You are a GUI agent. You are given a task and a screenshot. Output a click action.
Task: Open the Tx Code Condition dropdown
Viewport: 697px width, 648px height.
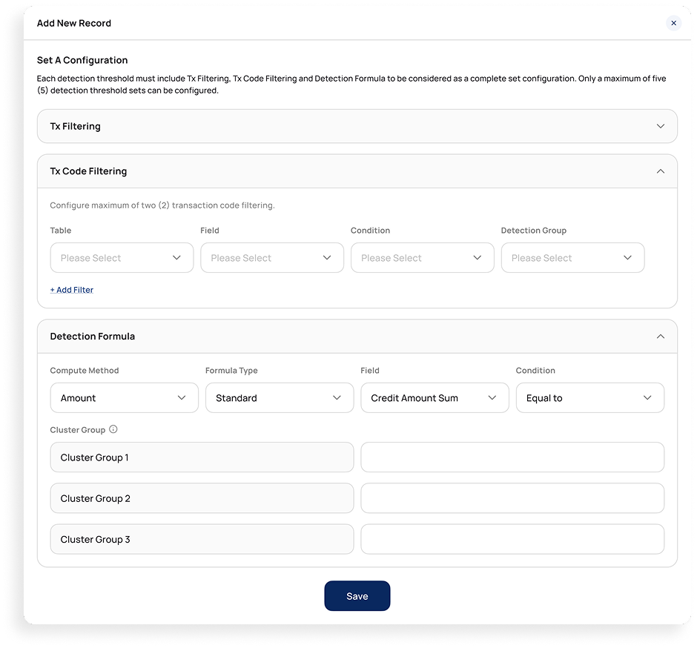tap(422, 258)
